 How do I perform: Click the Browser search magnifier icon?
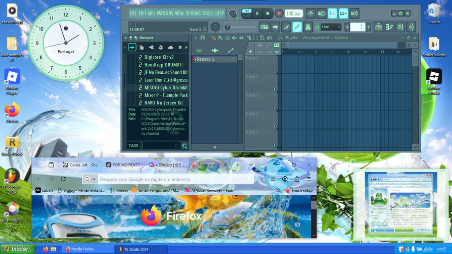[x=184, y=146]
